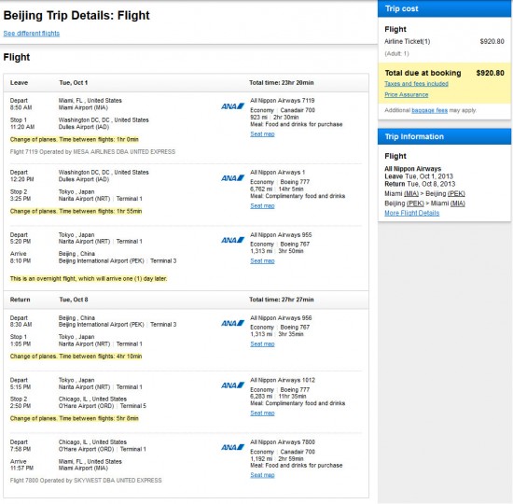The image size is (513, 504).
Task: Select 'Total time: 23hr 20min' text
Action: coord(282,82)
